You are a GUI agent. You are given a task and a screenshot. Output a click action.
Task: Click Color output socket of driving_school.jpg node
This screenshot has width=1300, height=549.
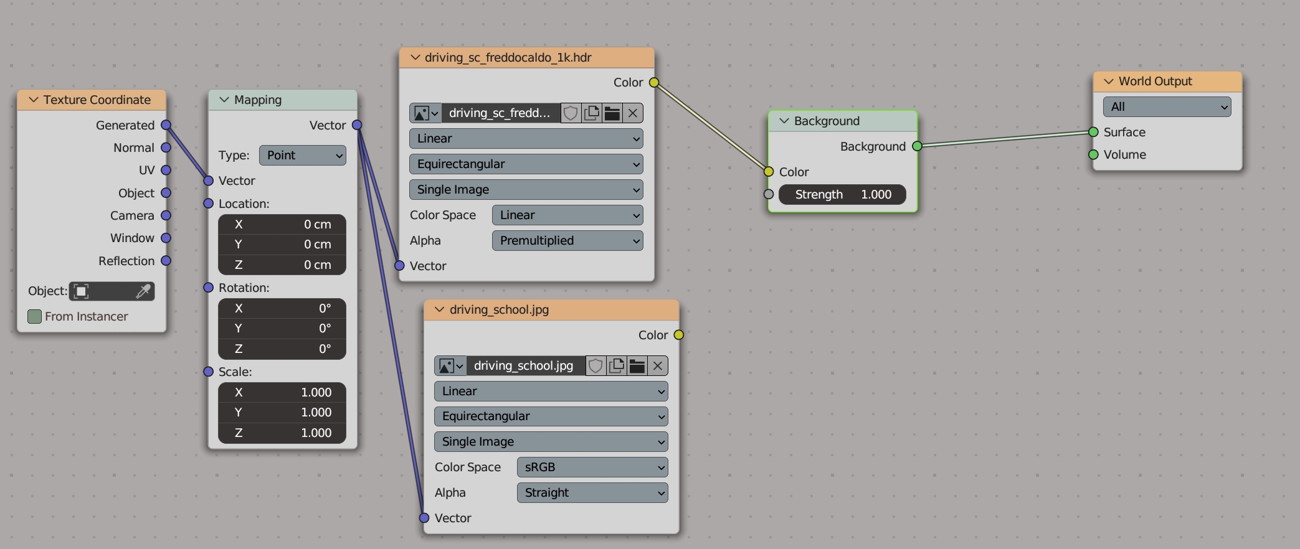coord(679,335)
